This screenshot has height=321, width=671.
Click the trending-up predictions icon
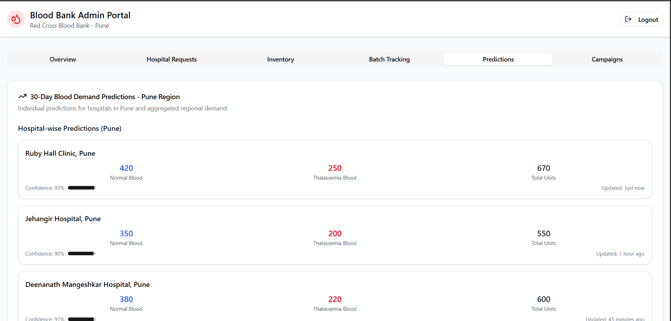click(x=22, y=96)
